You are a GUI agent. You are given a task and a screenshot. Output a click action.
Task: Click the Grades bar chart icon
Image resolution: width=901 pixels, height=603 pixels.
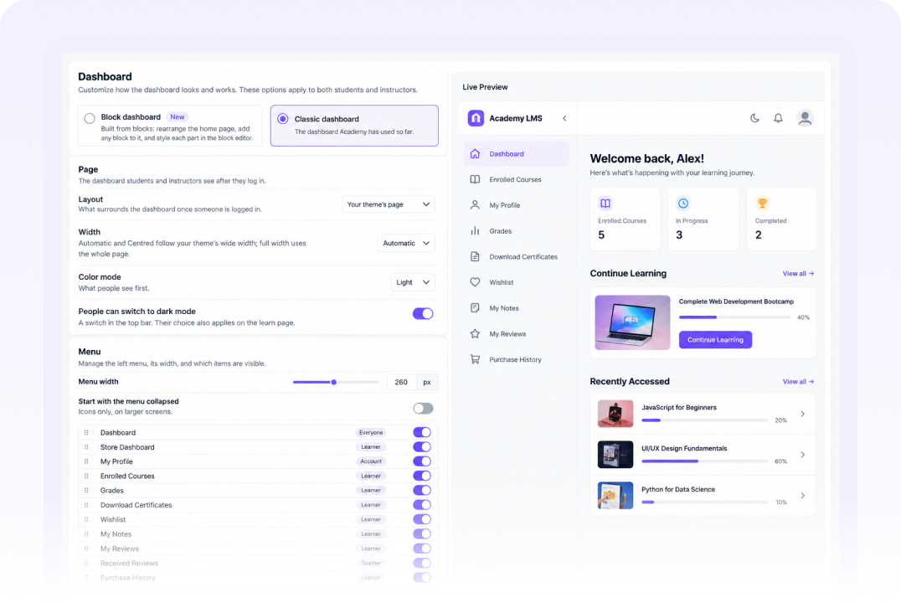(x=475, y=231)
